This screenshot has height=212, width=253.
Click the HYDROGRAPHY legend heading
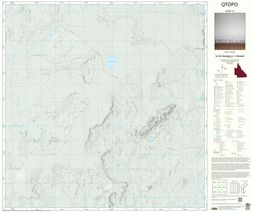217,129
